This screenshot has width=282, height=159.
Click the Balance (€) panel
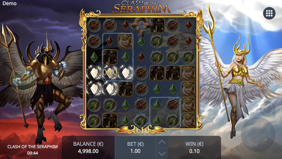[x=88, y=147]
